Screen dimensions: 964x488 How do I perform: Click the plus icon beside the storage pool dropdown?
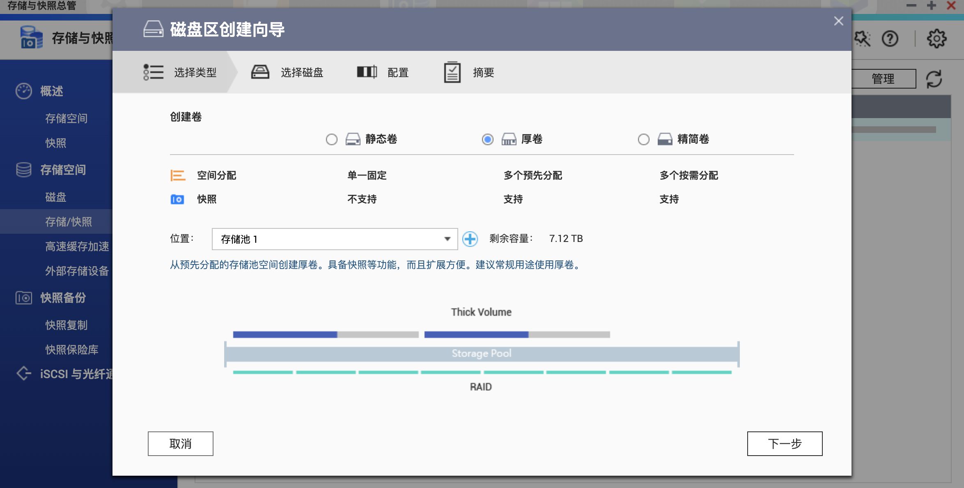tap(470, 239)
